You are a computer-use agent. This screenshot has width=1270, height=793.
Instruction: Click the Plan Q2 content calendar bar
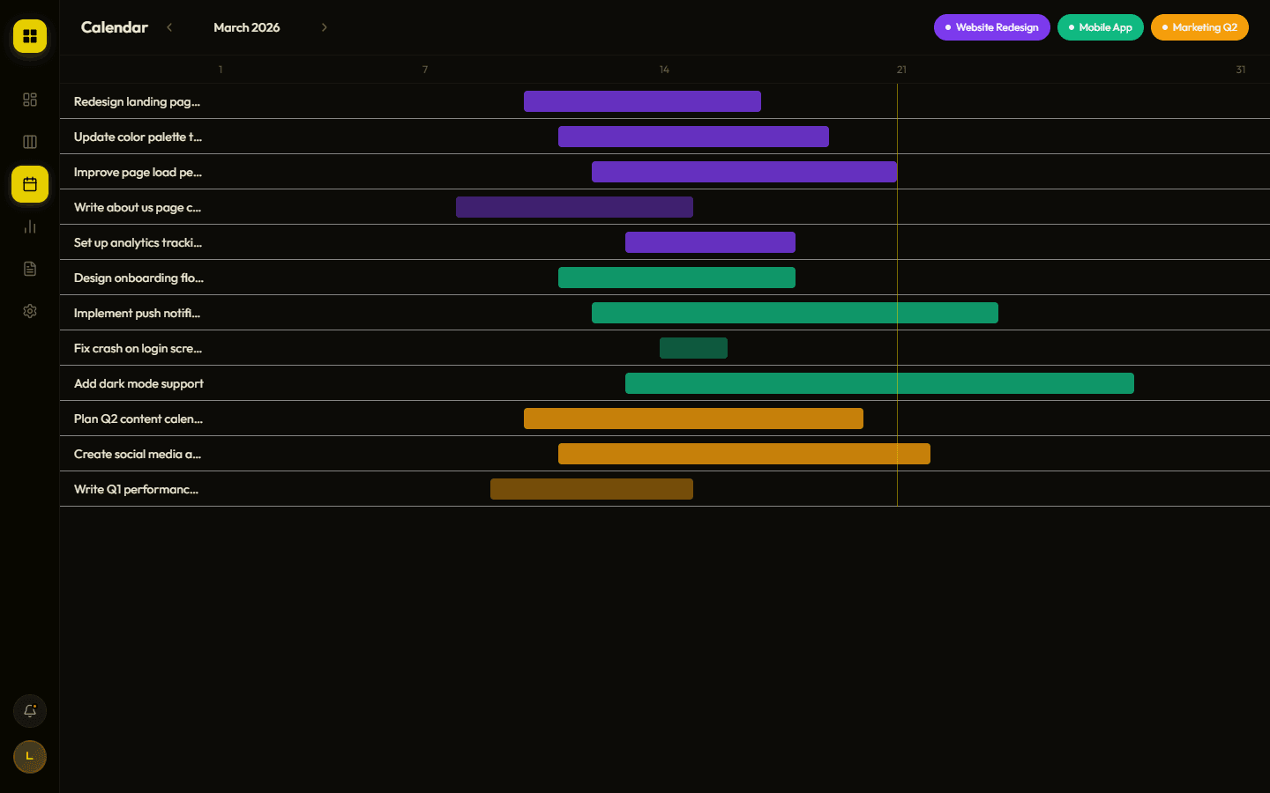tap(693, 419)
